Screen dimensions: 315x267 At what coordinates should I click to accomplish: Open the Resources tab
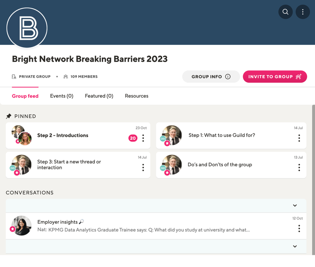click(x=136, y=96)
